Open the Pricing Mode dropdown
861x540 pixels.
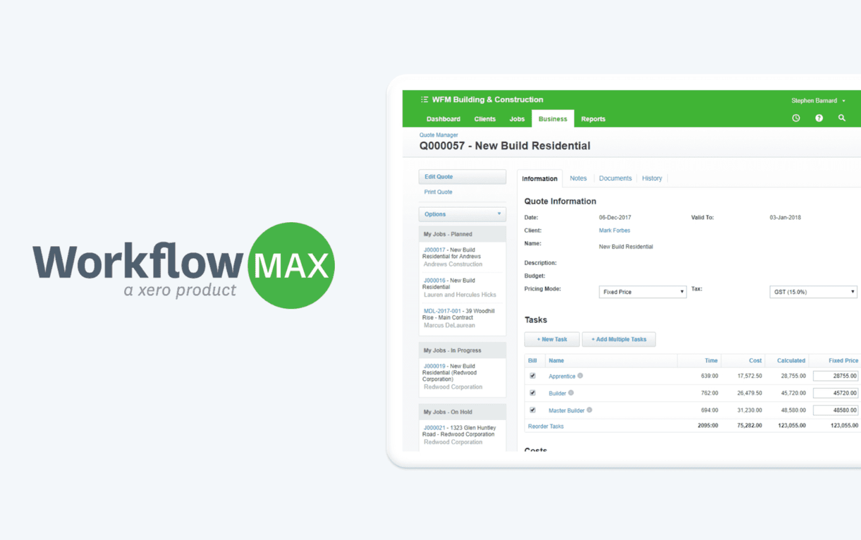pyautogui.click(x=642, y=291)
